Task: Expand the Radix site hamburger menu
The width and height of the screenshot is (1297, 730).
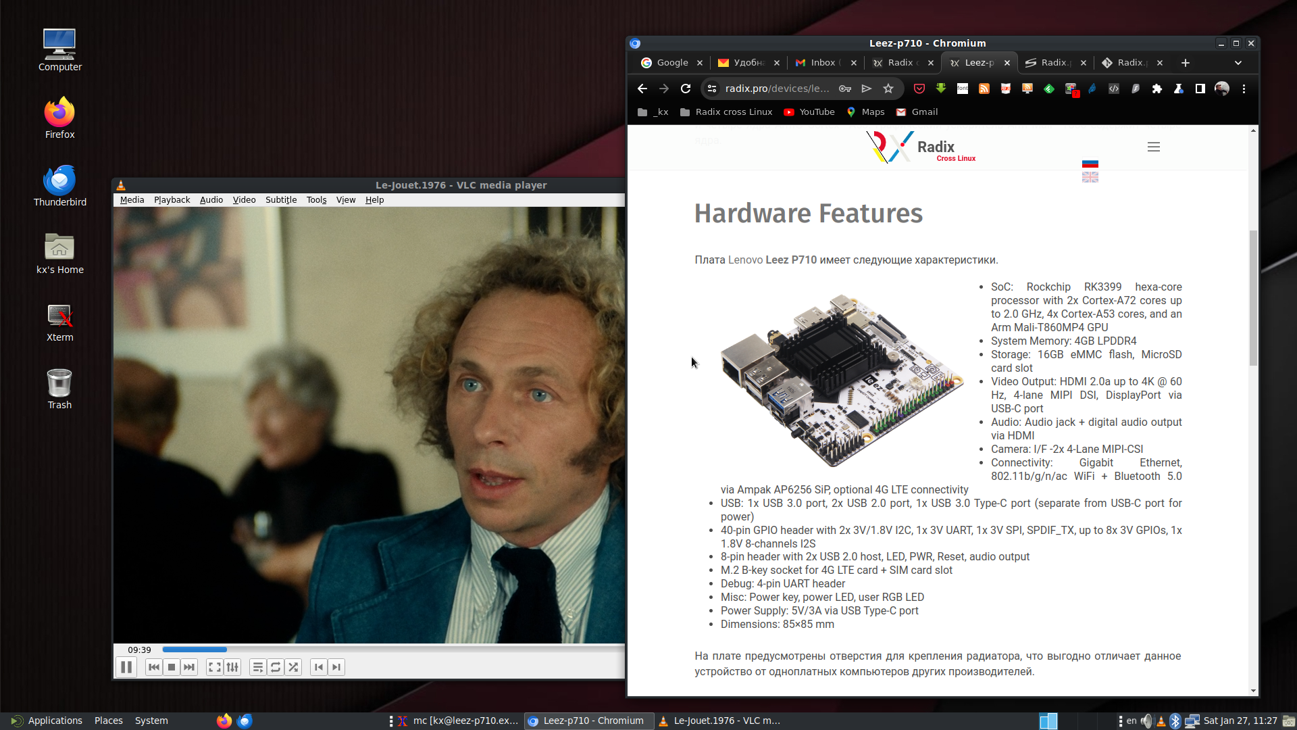Action: click(1154, 147)
